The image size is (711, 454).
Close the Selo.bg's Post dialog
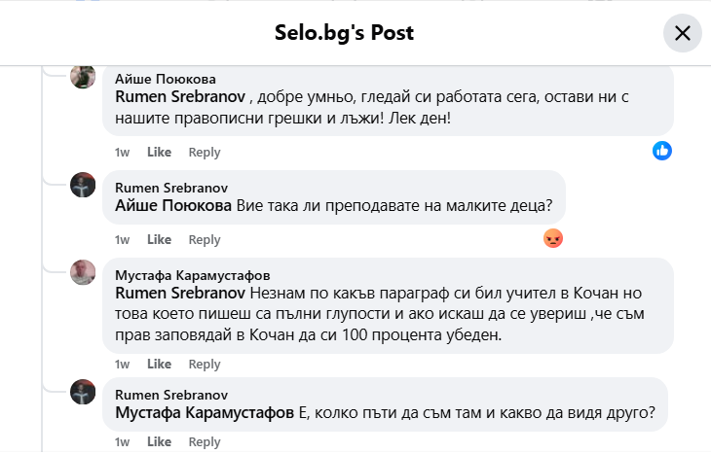[682, 33]
